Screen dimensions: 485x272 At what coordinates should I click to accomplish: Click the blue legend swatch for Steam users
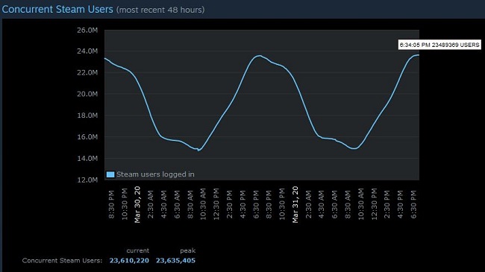(x=110, y=174)
